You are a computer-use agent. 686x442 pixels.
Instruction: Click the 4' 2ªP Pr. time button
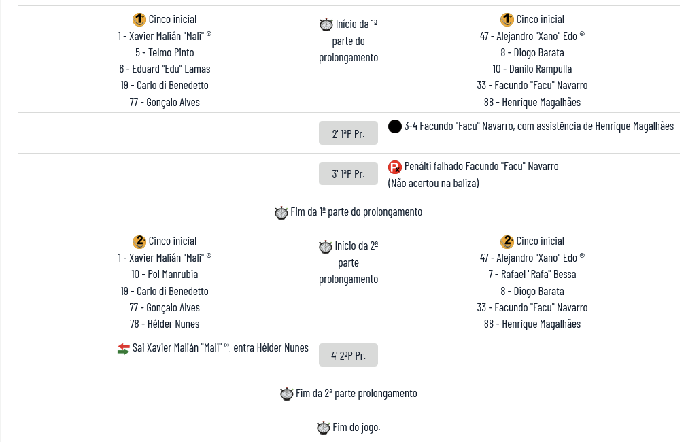(348, 355)
